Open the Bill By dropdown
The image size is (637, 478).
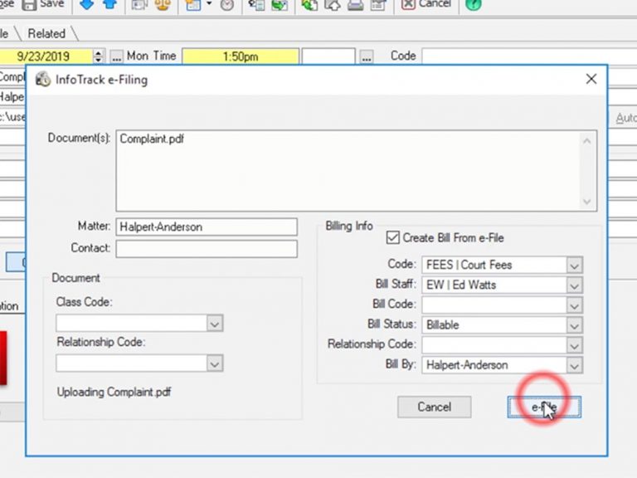574,365
